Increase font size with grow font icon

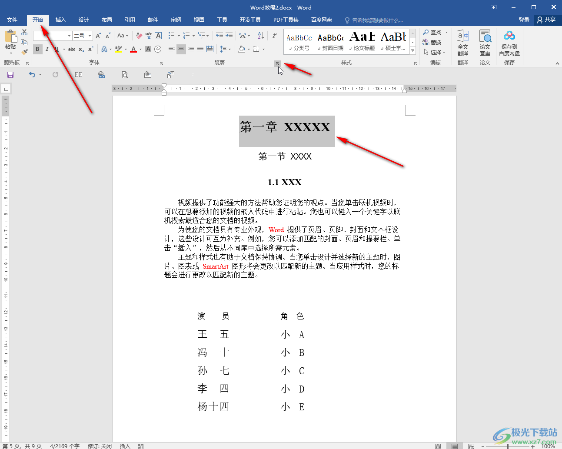(x=98, y=36)
